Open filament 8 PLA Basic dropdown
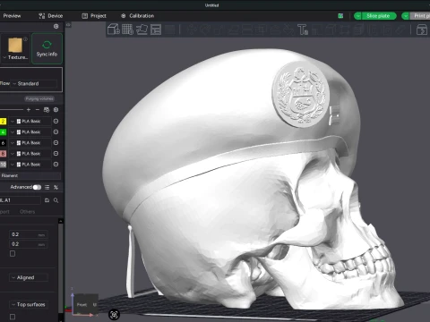 [x=31, y=154]
